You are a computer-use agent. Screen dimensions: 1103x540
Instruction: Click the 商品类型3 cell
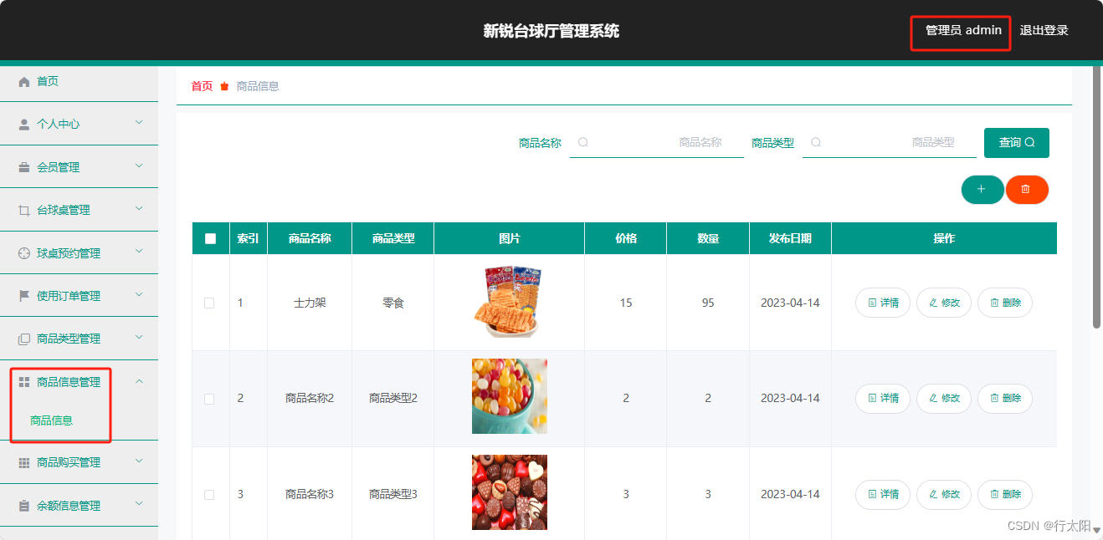(x=393, y=495)
